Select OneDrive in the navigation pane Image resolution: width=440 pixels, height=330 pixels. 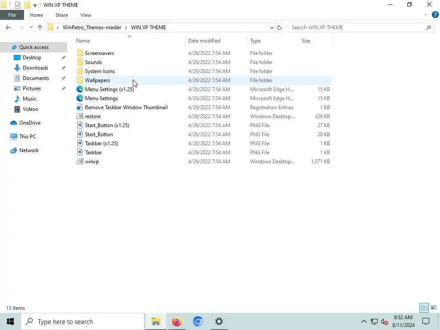30,123
